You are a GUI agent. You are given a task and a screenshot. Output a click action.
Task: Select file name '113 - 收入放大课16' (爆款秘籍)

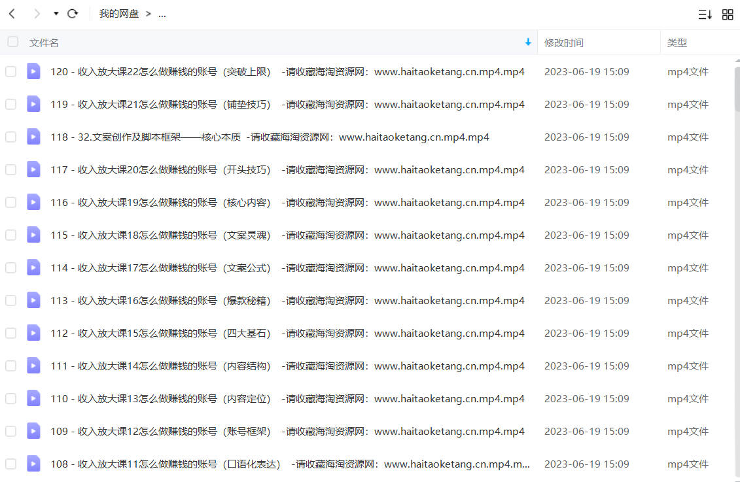point(287,300)
